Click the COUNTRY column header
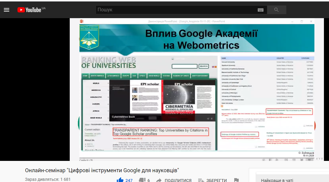This screenshot has width=329, height=182. pos(280,58)
